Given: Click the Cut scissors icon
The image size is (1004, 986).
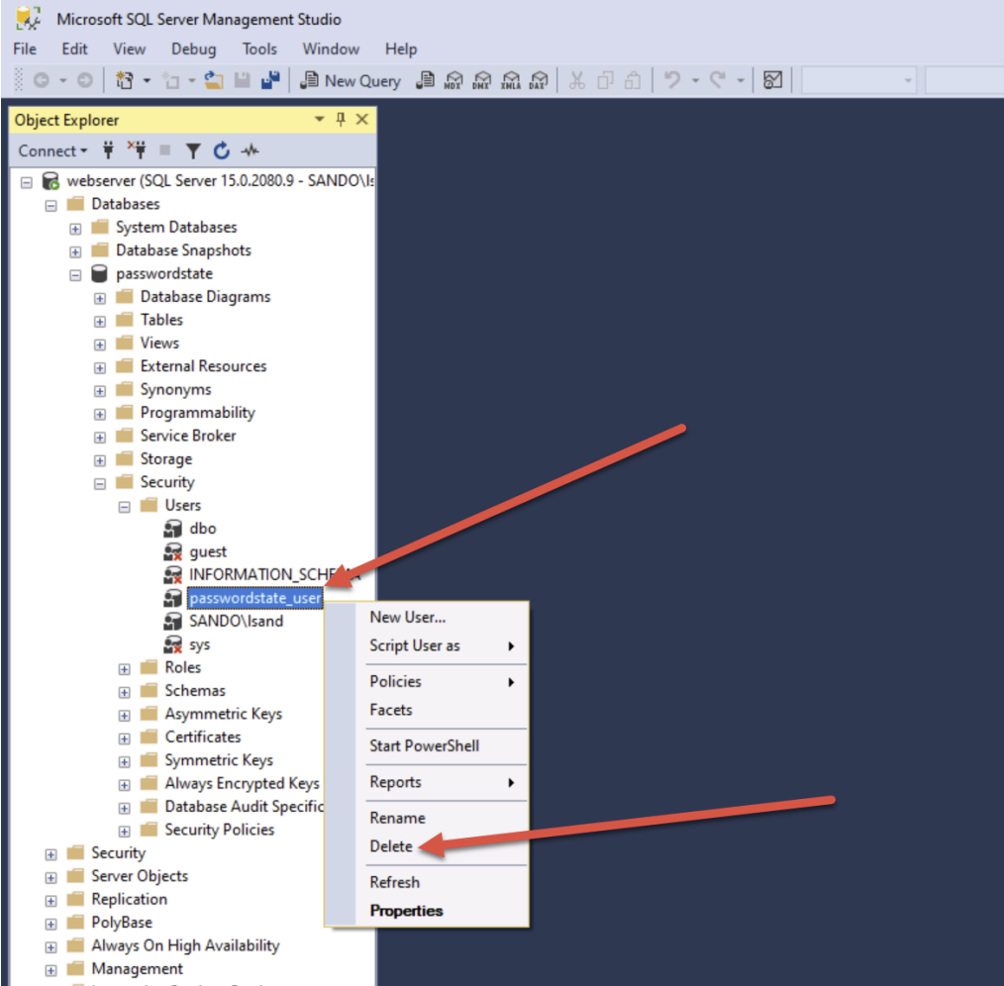Looking at the screenshot, I should tap(577, 80).
